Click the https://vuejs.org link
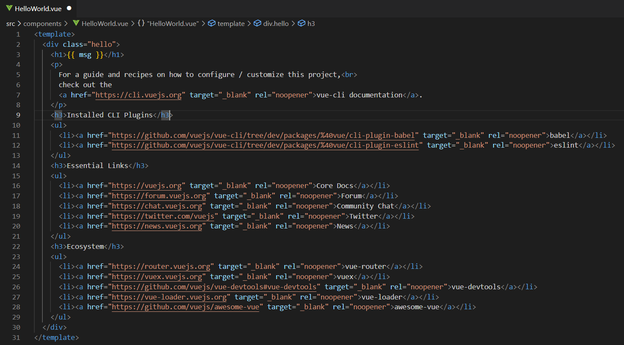 pyautogui.click(x=147, y=186)
